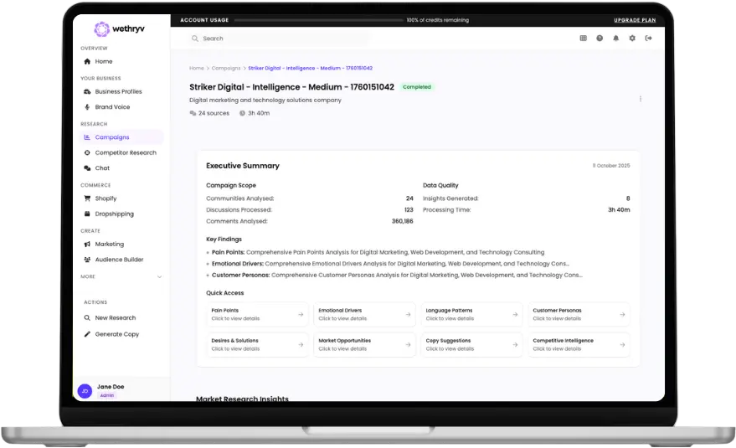The width and height of the screenshot is (736, 448).
Task: Click New Research magnifier icon
Action: 87,318
